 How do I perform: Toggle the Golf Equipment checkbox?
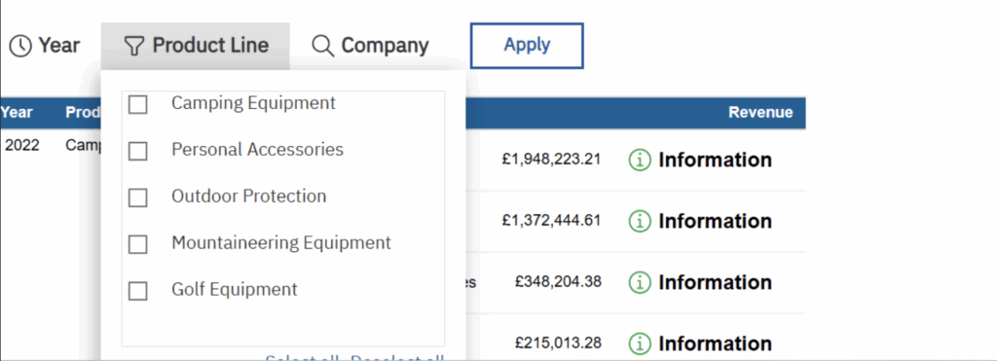tap(138, 290)
